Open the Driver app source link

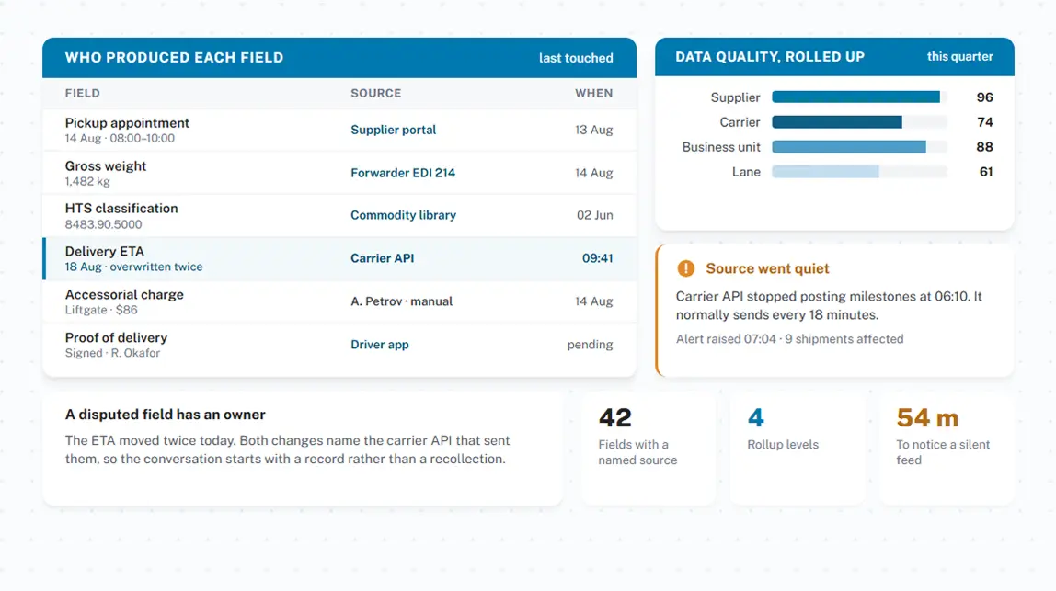coord(379,345)
